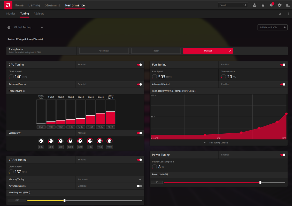Screen dimensions: 292x206
Task: Enable VRAM Advanced Control switch
Action: point(140,186)
